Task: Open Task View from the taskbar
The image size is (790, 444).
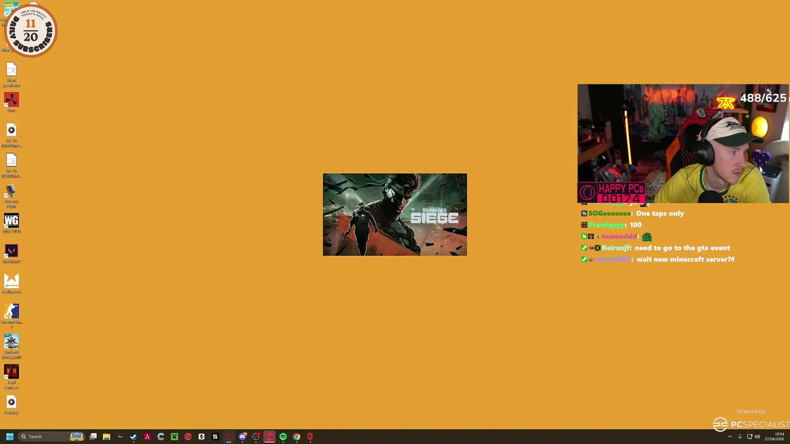Action: [x=93, y=437]
